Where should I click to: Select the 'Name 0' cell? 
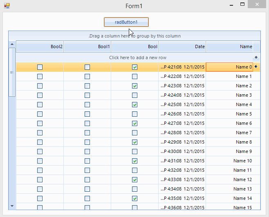(229, 67)
